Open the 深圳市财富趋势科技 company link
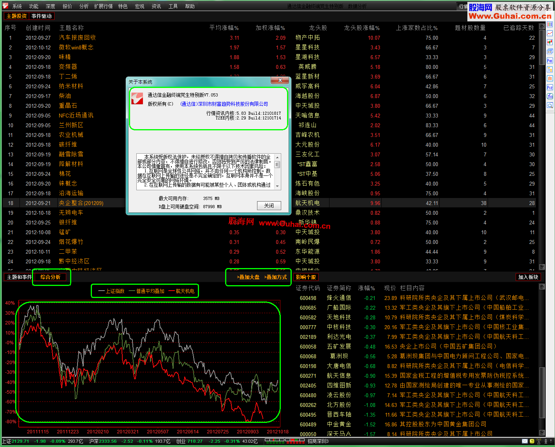This screenshot has height=447, width=555. (224, 104)
